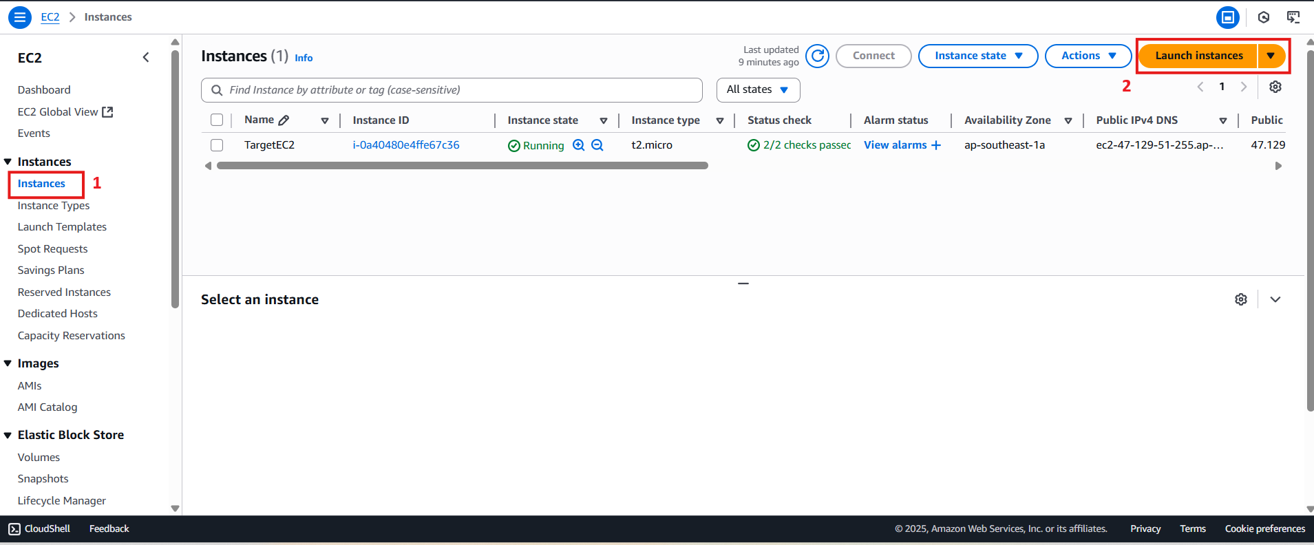Sort by the Public IPv4 DNS column arrow
This screenshot has height=545, width=1314.
click(x=1223, y=121)
